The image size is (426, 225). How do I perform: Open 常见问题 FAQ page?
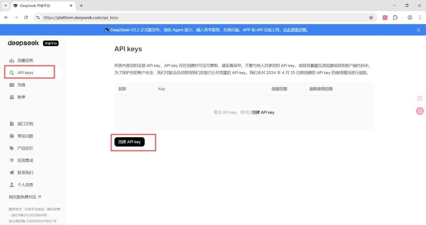point(25,136)
